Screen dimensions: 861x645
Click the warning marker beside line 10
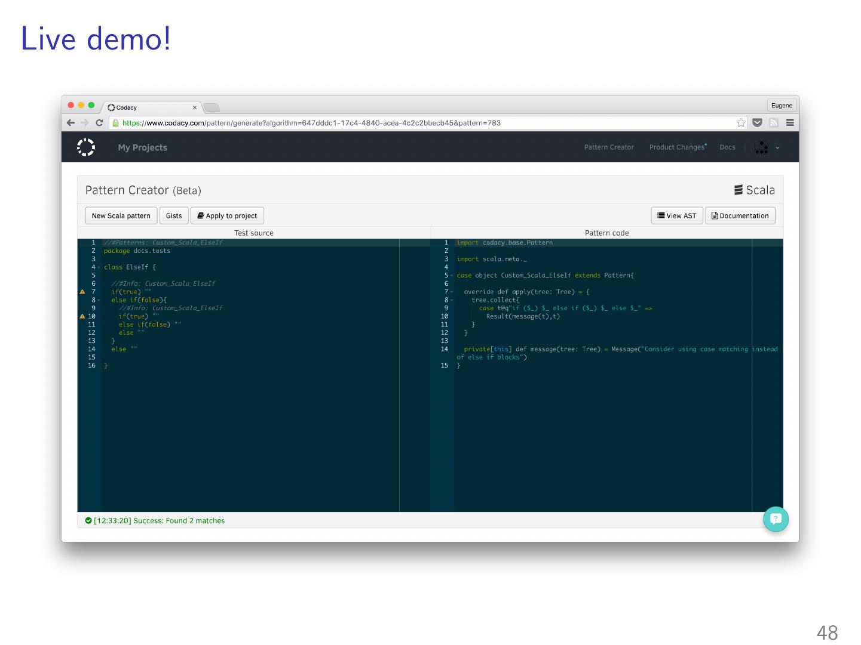coord(82,316)
